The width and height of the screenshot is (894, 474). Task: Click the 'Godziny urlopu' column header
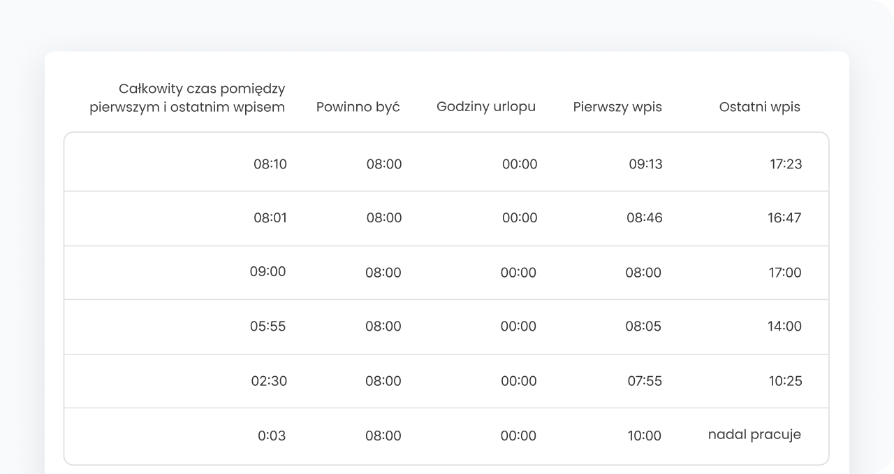486,107
